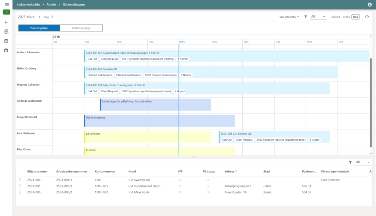The height and width of the screenshot is (216, 376).
Task: Open Lars Hedeman's 2503-001 job
Action: coord(274,137)
